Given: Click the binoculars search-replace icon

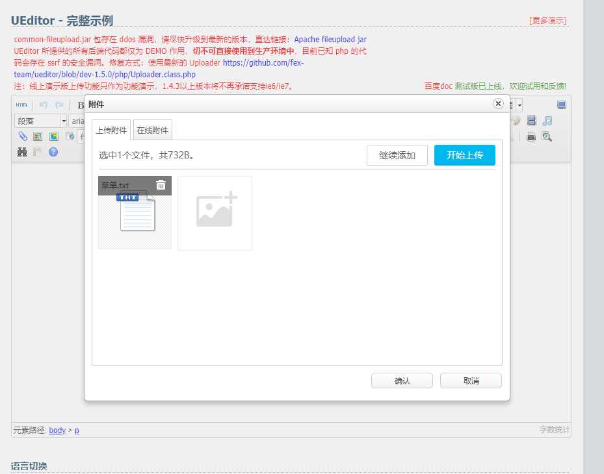Looking at the screenshot, I should [x=22, y=152].
